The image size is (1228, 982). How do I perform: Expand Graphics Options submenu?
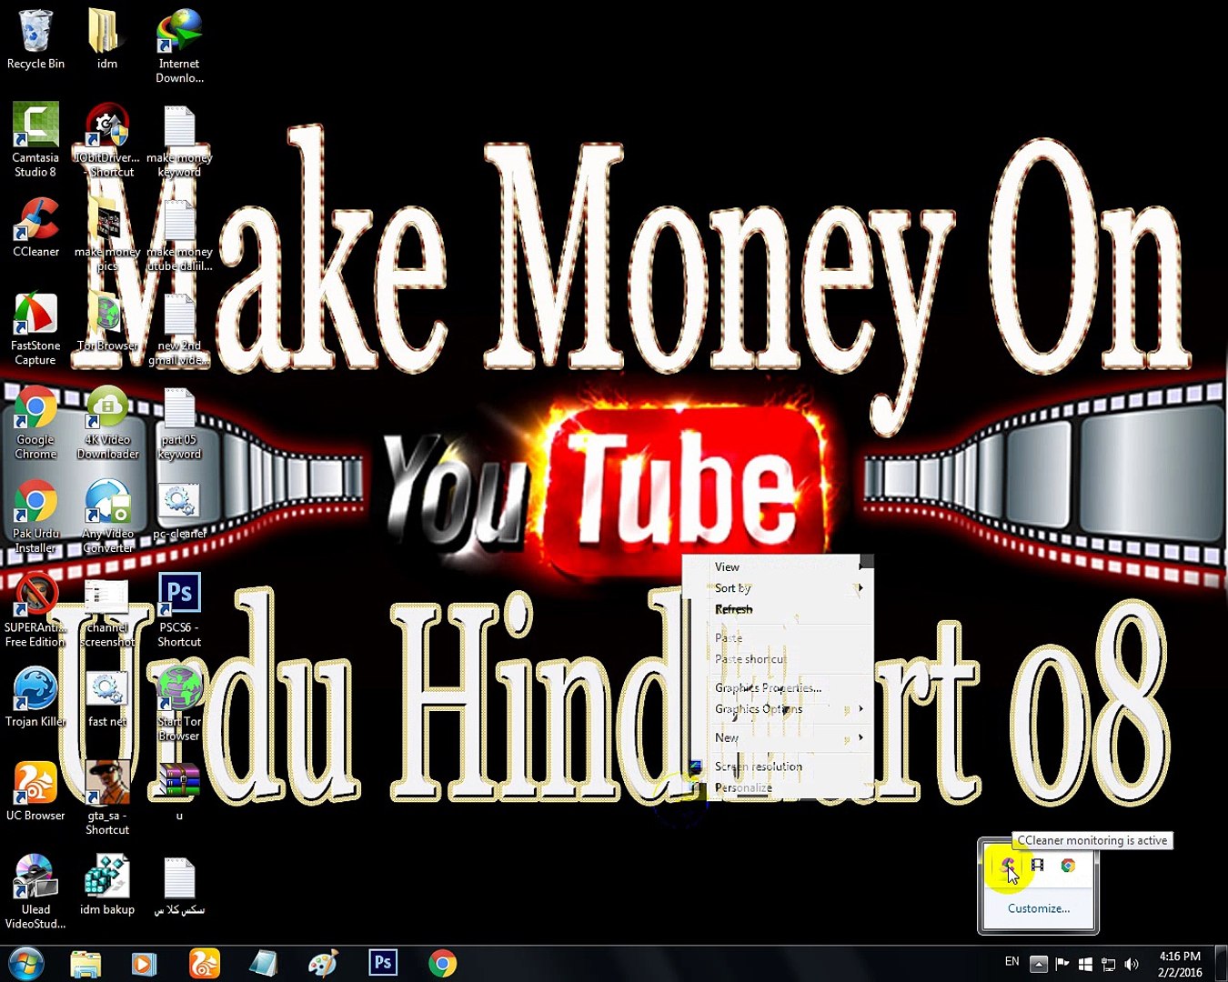(778, 708)
